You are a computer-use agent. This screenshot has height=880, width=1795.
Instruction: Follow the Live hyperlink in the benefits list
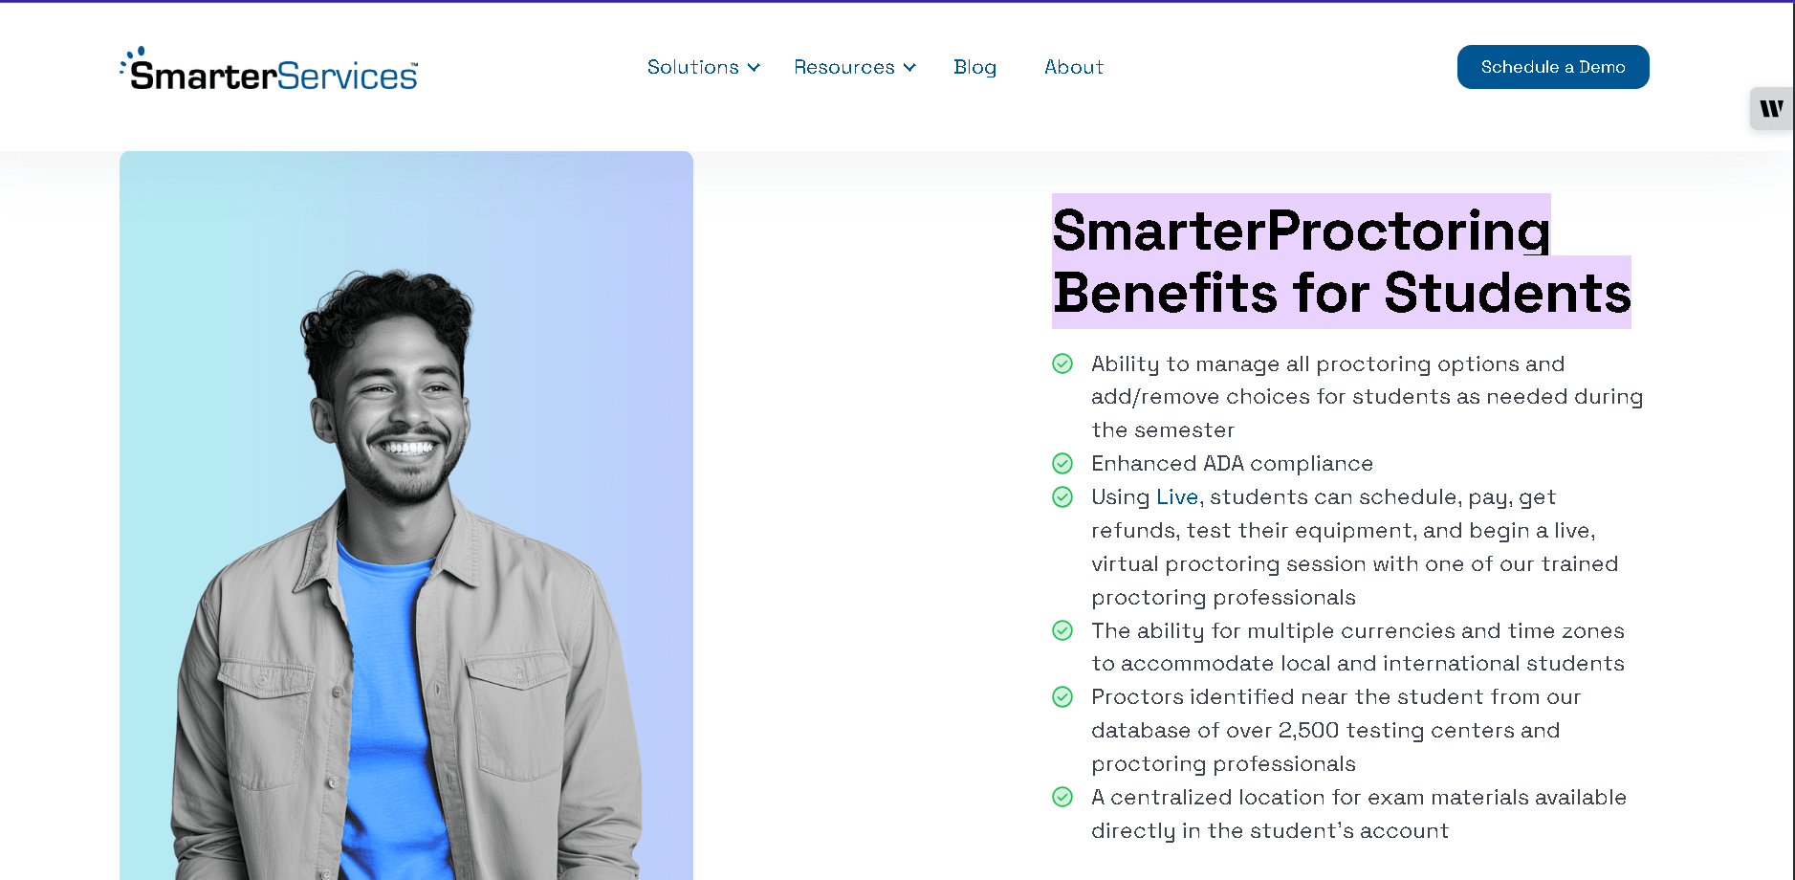click(x=1176, y=497)
